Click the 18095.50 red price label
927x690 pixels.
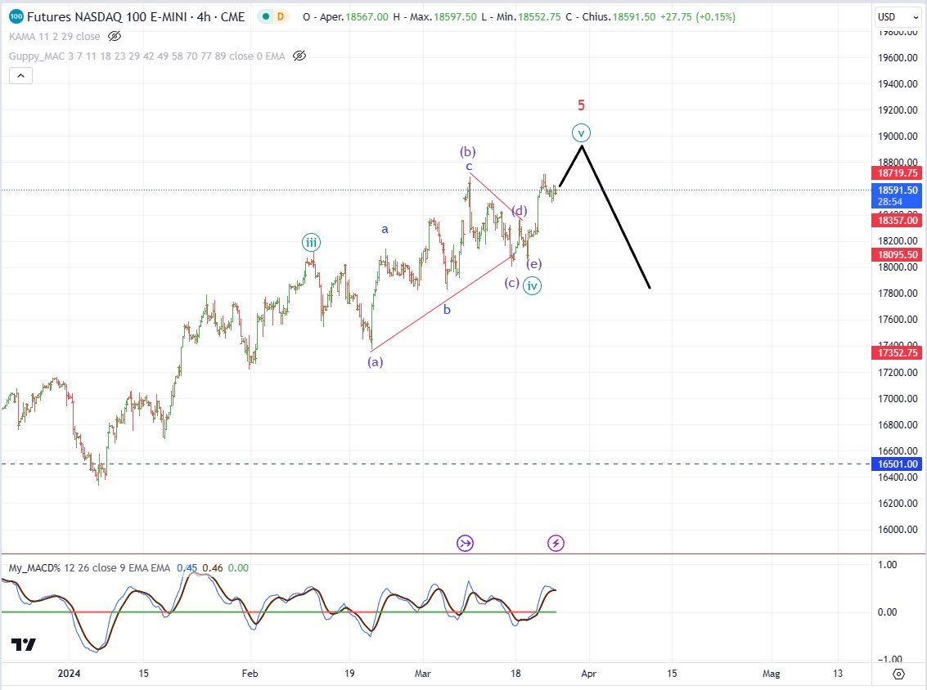[897, 254]
